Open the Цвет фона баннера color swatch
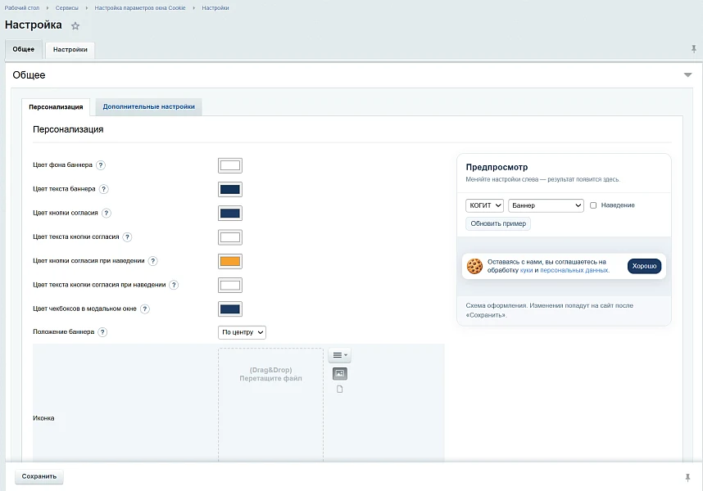The height and width of the screenshot is (491, 703). (230, 165)
